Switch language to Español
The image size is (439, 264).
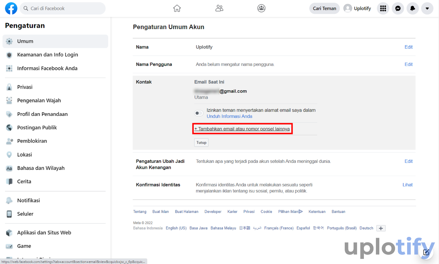click(x=303, y=228)
